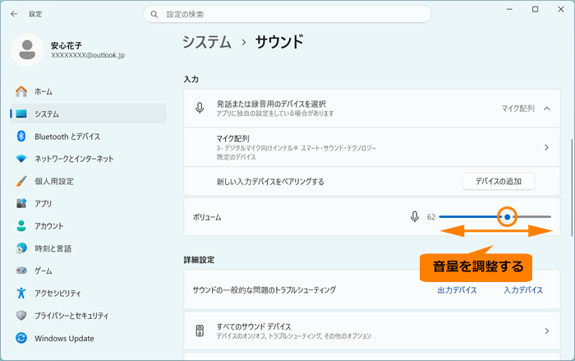575x361 pixels.
Task: Click the ホーム house icon
Action: (x=21, y=91)
